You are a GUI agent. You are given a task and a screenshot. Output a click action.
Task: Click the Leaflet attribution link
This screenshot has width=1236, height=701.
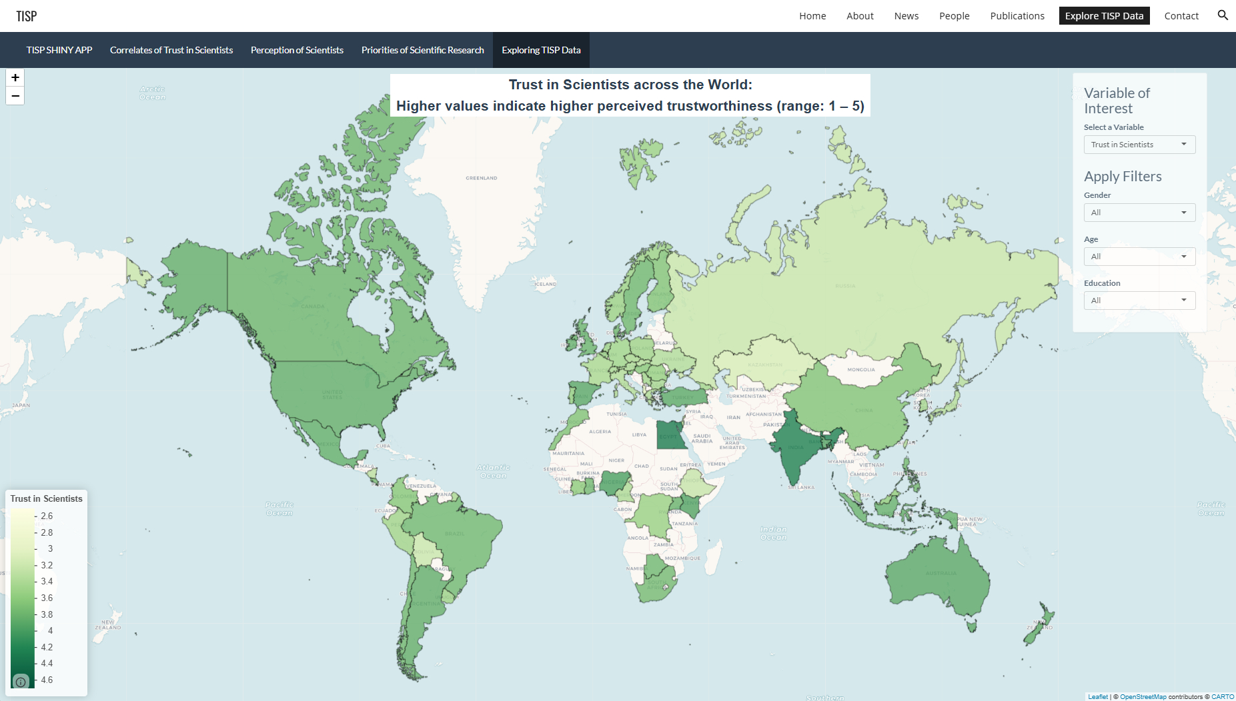pyautogui.click(x=1097, y=697)
